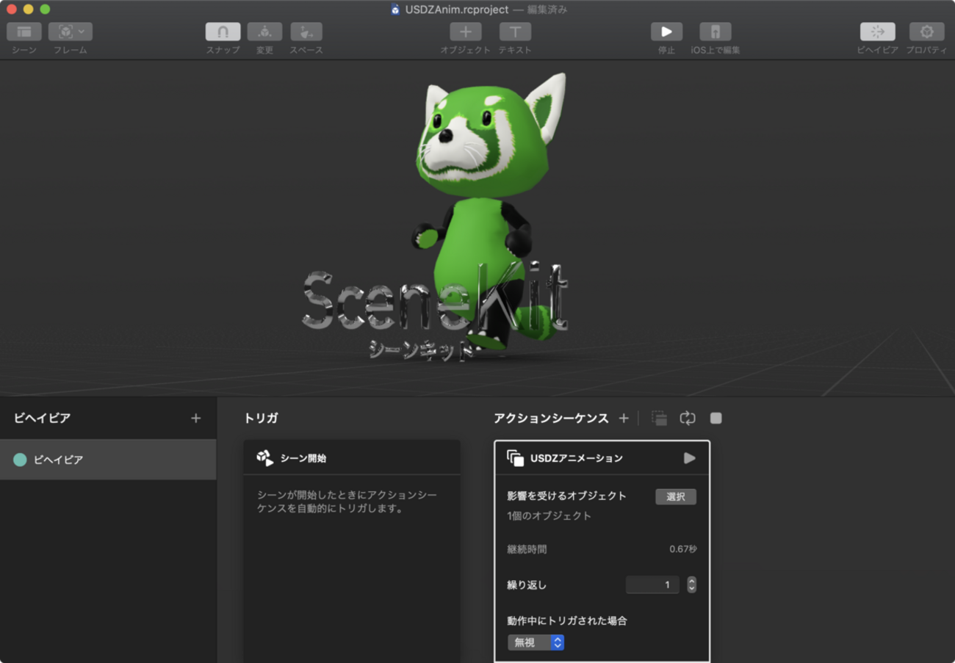This screenshot has height=663, width=955.
Task: Insert text using the テキスト icon
Action: pyautogui.click(x=515, y=32)
